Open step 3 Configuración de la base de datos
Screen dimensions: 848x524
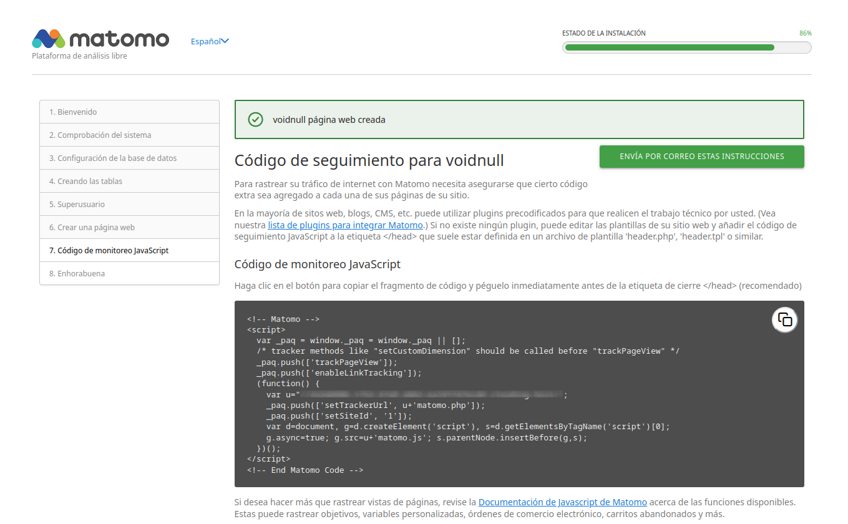[129, 158]
